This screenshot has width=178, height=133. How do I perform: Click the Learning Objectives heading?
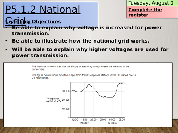pos(33,22)
